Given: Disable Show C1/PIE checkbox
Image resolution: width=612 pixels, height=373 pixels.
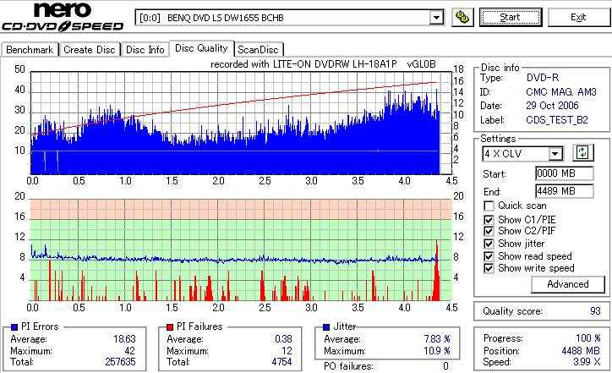Looking at the screenshot, I should (x=489, y=220).
